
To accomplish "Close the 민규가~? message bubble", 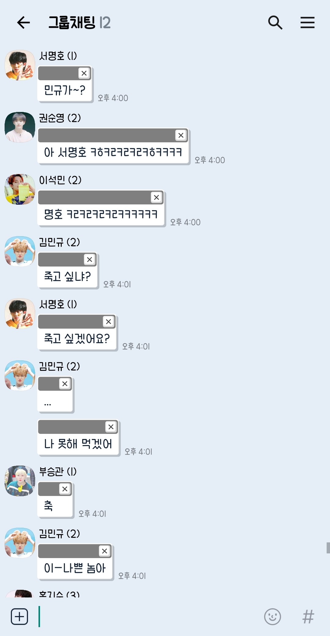I will tap(84, 73).
